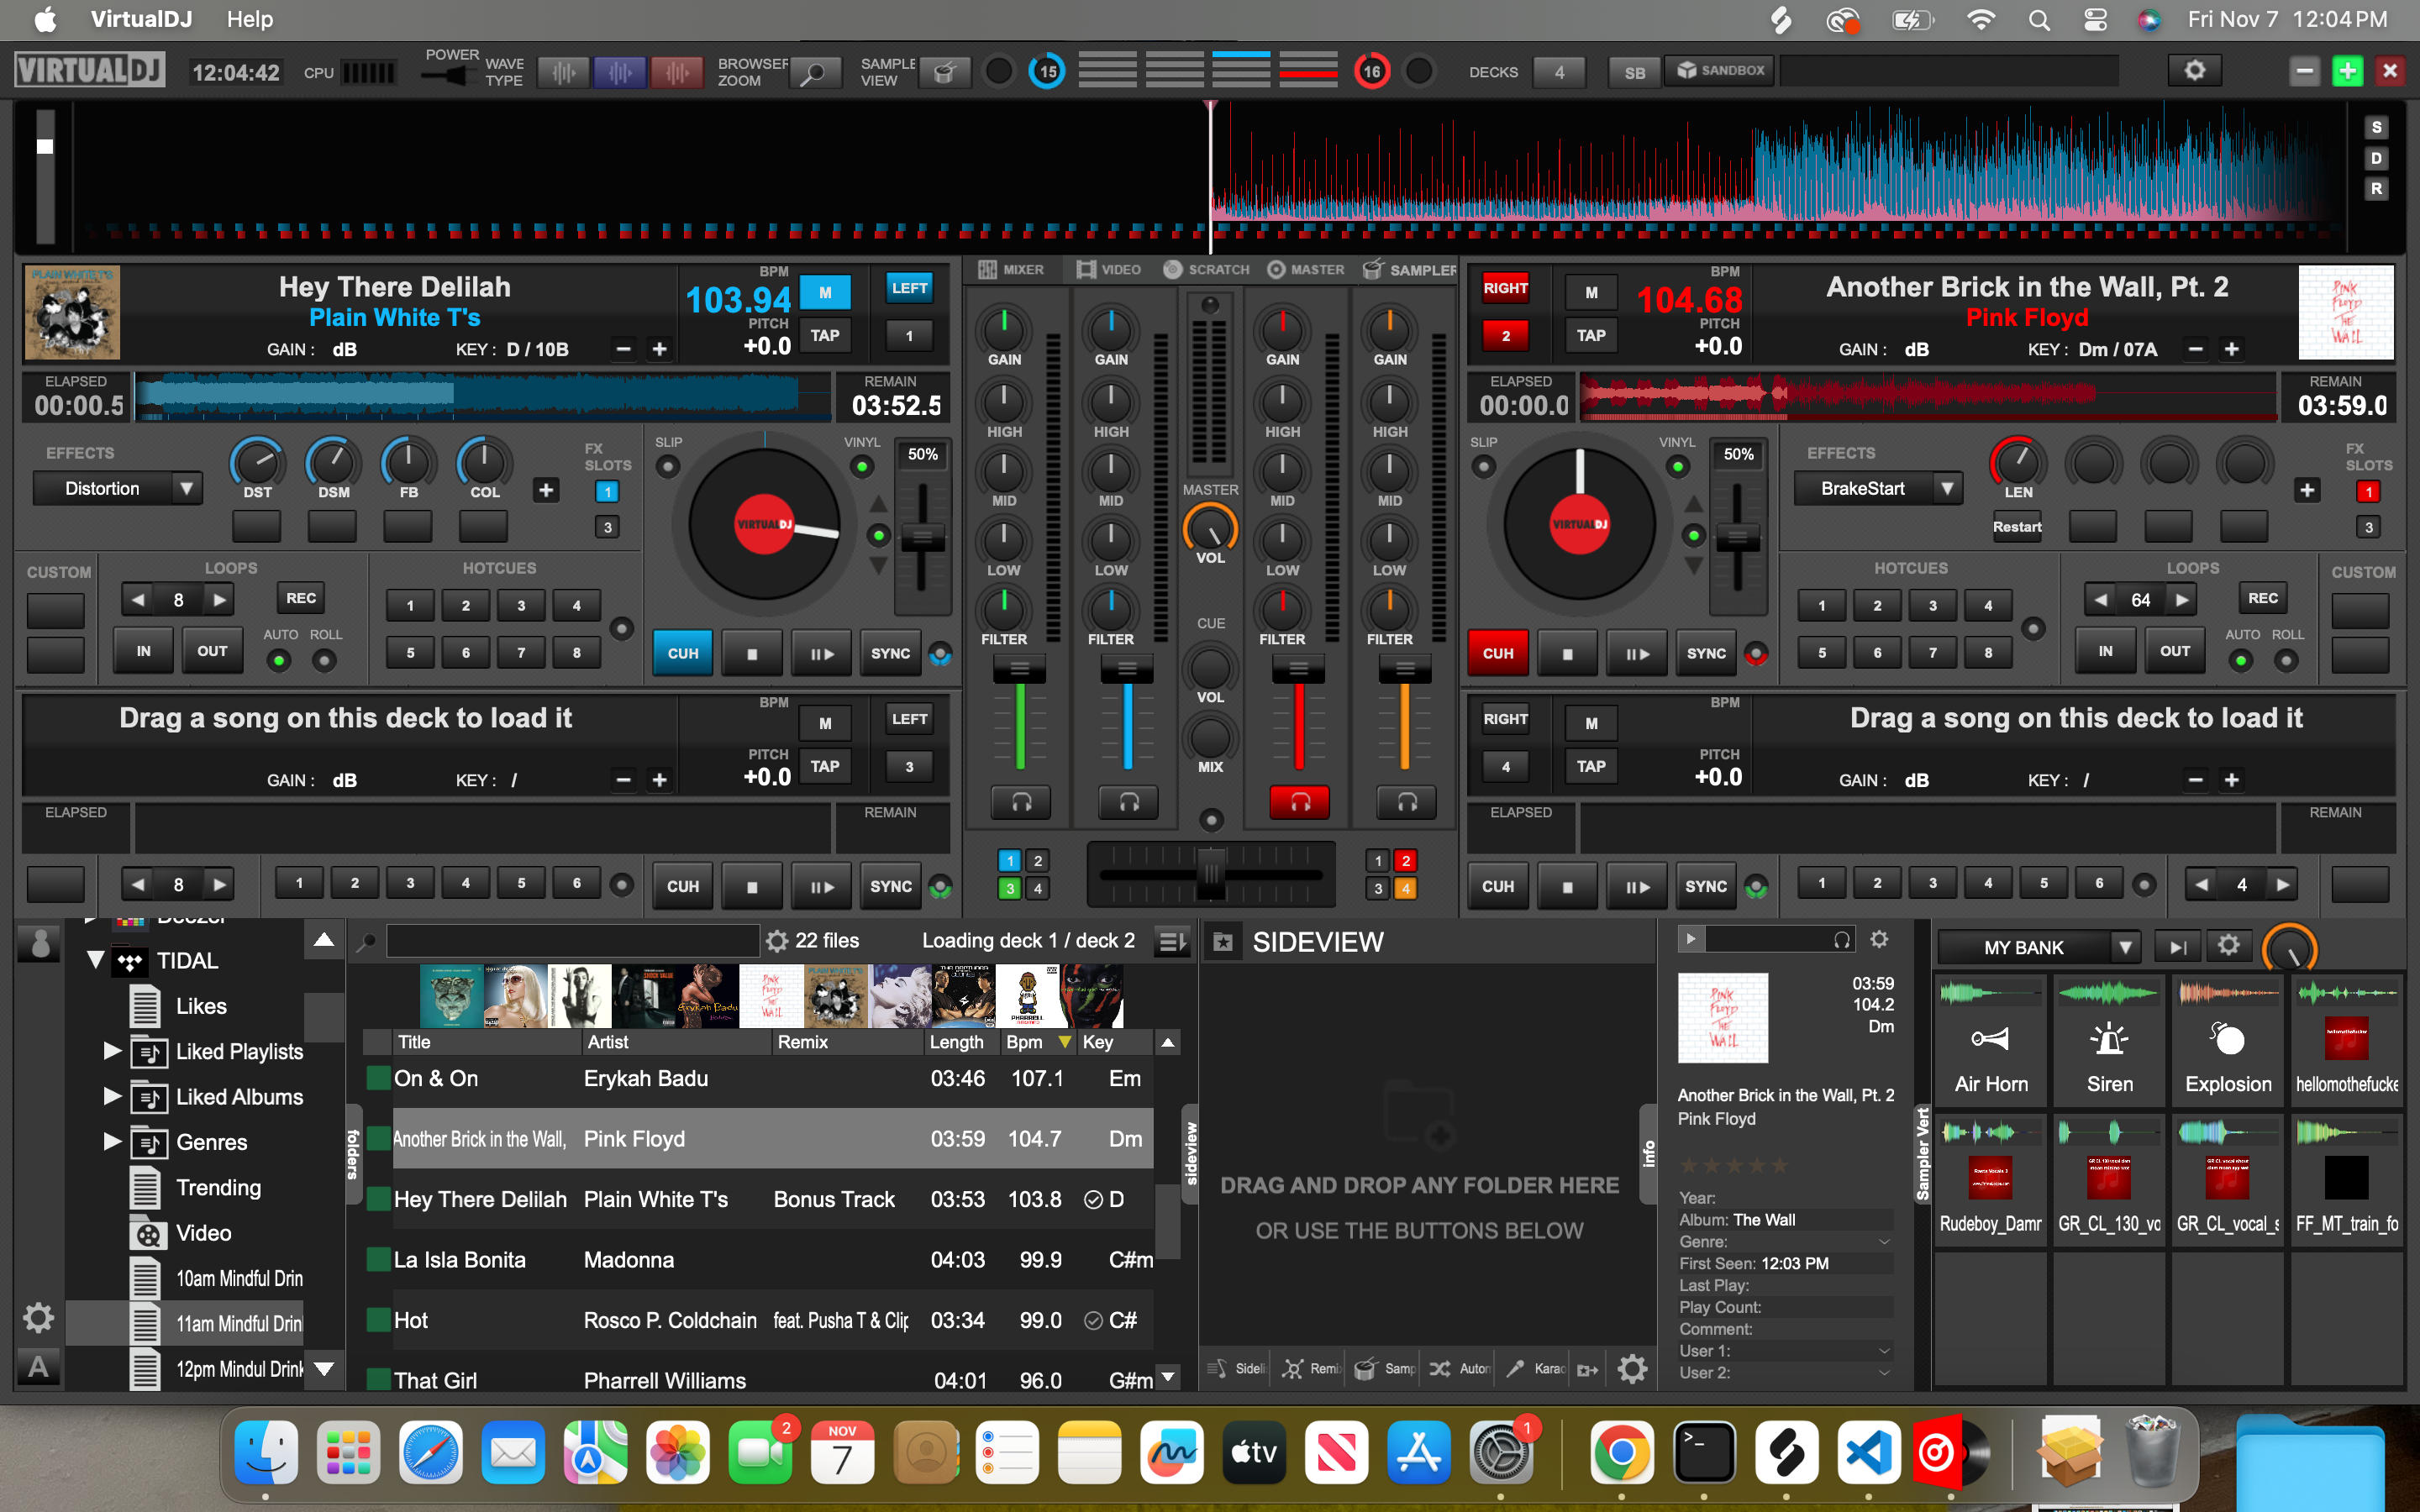Open the MY BANK sampler dropdown
This screenshot has height=1512, width=2420.
click(x=2124, y=947)
